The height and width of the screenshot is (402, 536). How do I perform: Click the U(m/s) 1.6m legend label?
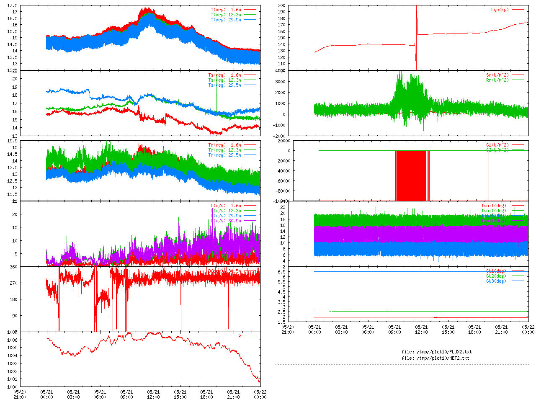pos(226,206)
